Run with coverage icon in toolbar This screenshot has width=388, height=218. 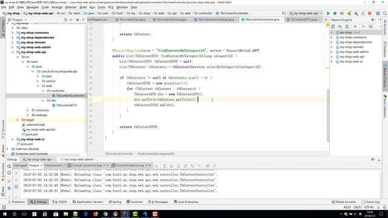[342, 13]
